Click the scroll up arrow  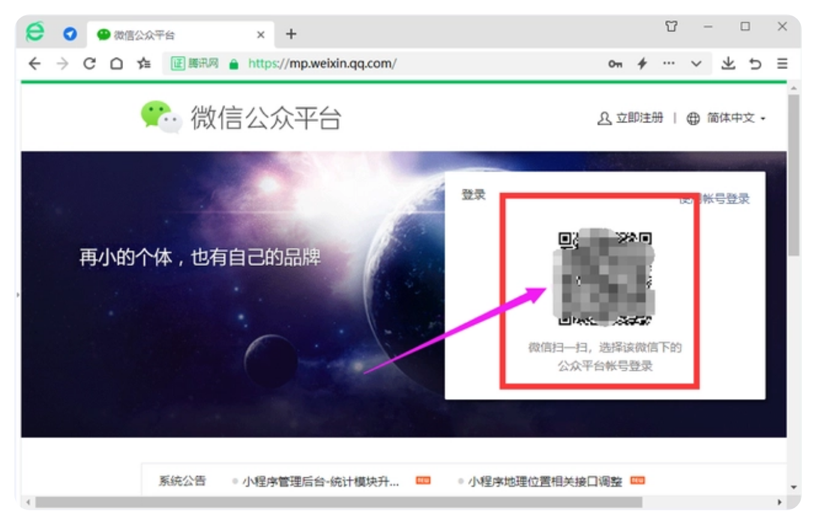pyautogui.click(x=794, y=89)
